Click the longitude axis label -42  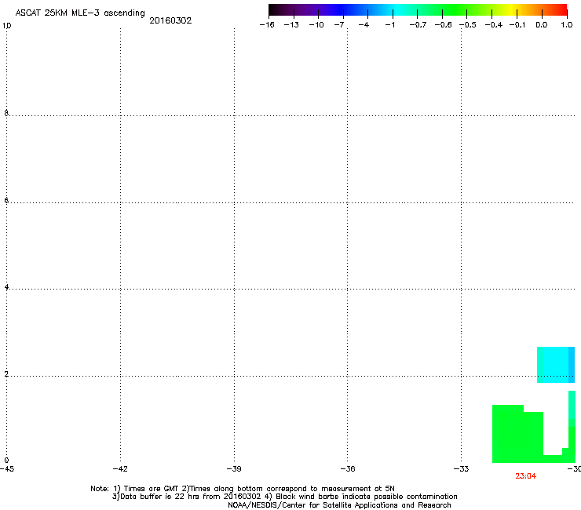(x=120, y=469)
